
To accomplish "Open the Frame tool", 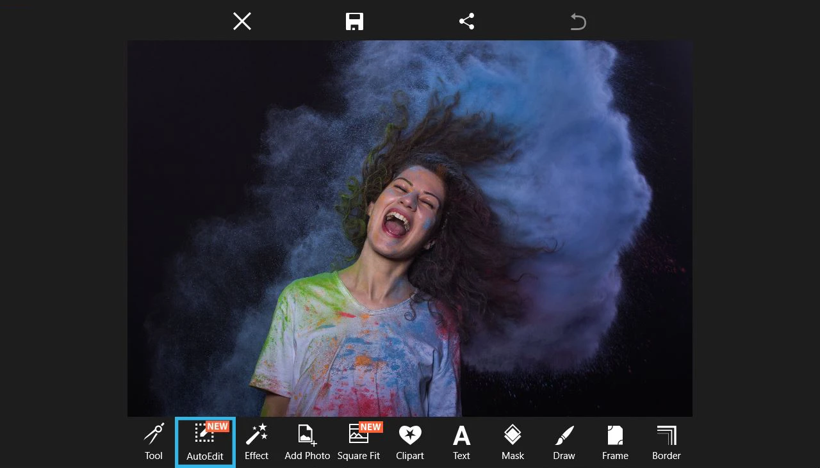I will click(x=614, y=433).
